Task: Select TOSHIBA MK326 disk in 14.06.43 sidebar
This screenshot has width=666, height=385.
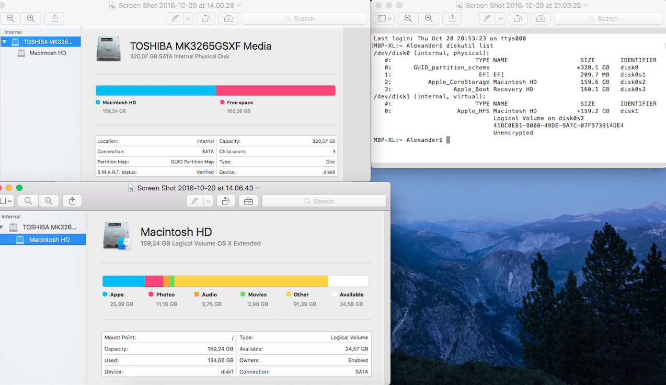Action: (x=43, y=227)
